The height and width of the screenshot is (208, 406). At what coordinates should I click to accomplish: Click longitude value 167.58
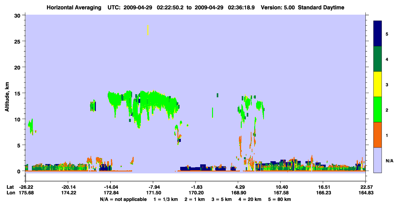(x=281, y=193)
